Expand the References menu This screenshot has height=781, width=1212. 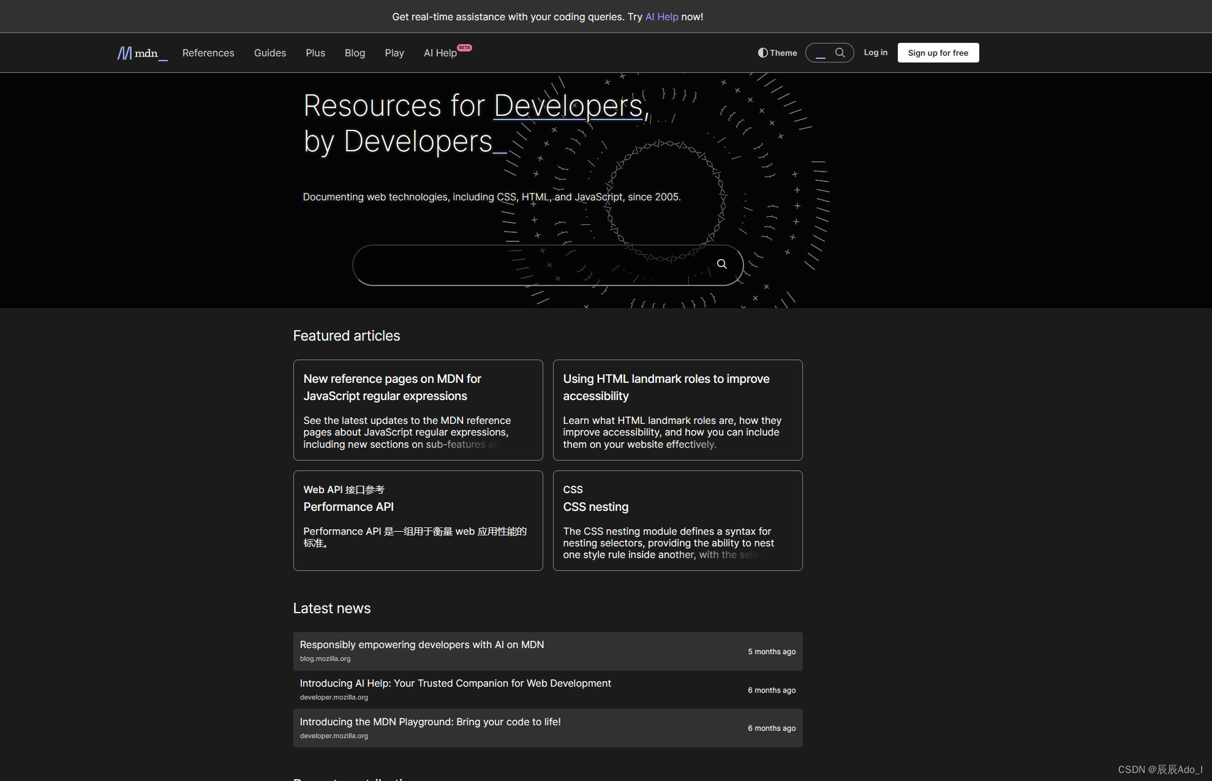[208, 53]
